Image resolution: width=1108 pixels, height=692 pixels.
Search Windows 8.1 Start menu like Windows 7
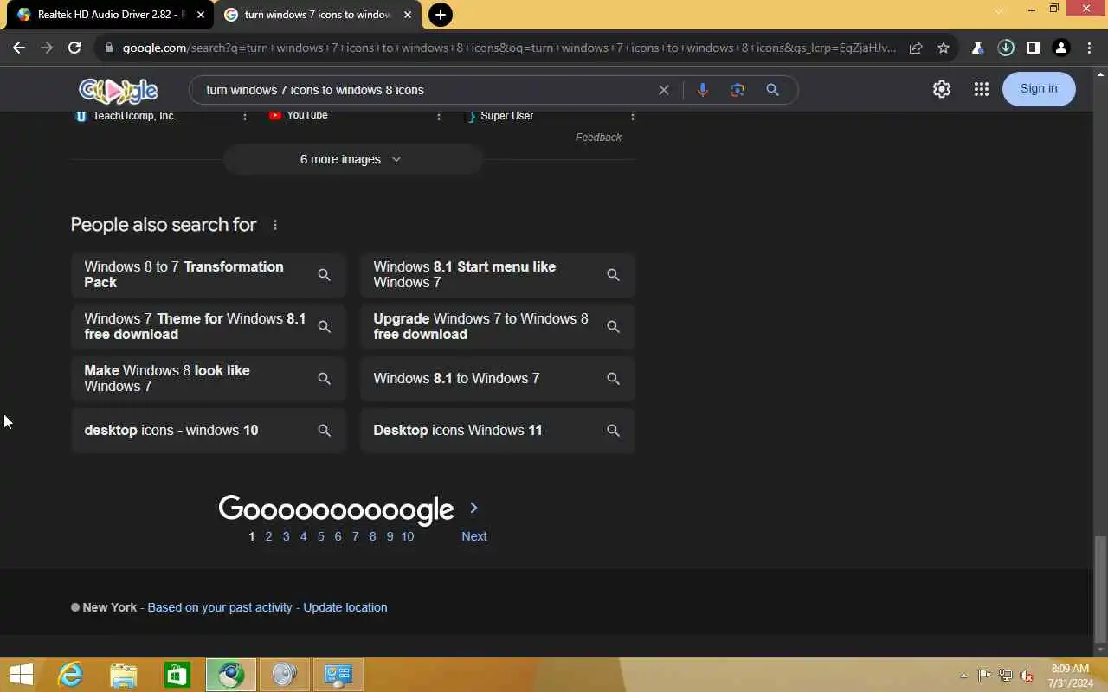(x=498, y=275)
